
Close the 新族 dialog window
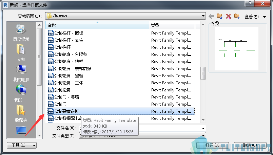[x=263, y=3]
